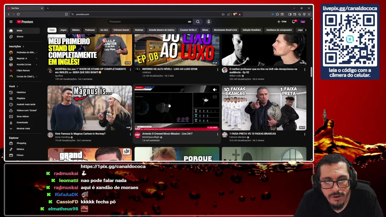The image size is (386, 217).
Task: Select the Grande Mestre de Xadrez chip
Action: coord(162,30)
